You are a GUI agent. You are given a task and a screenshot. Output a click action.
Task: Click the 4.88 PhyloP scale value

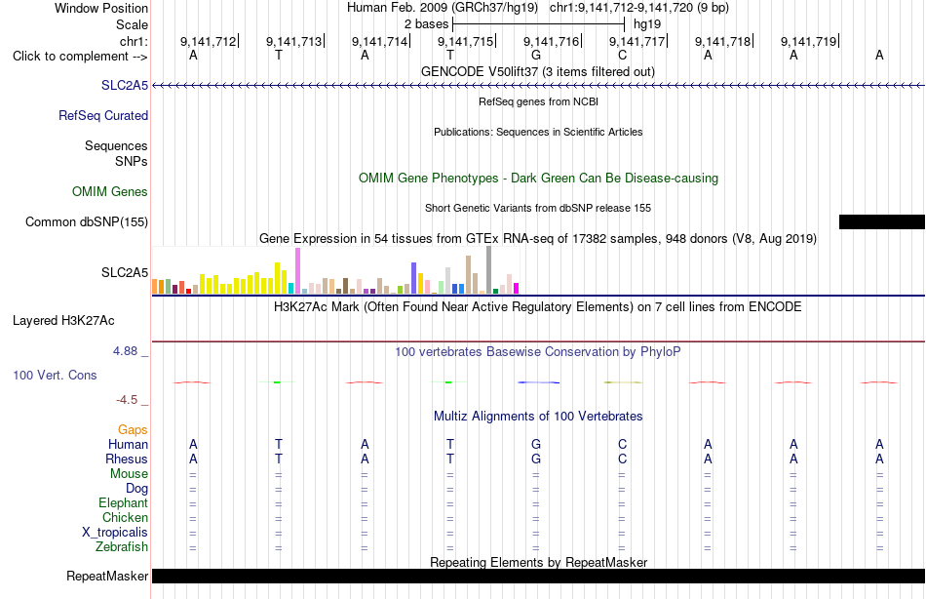click(125, 351)
